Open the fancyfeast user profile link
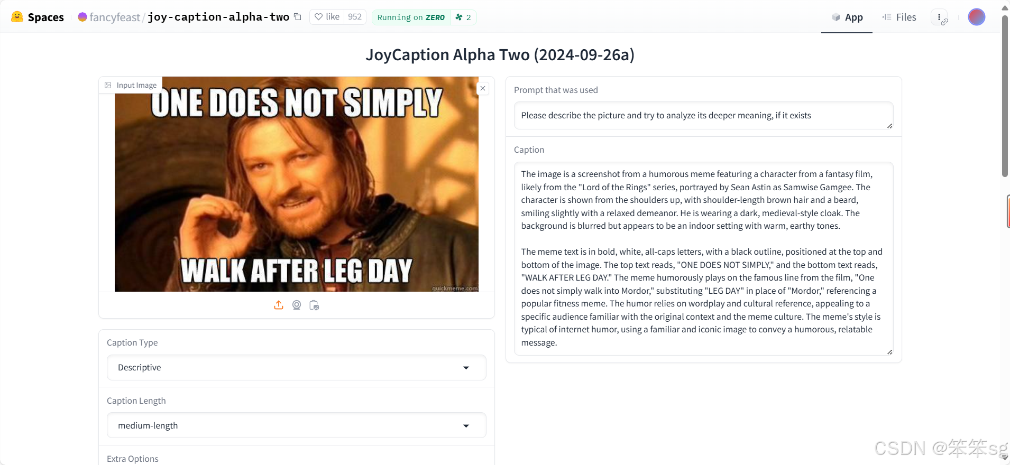The image size is (1010, 465). pos(115,17)
